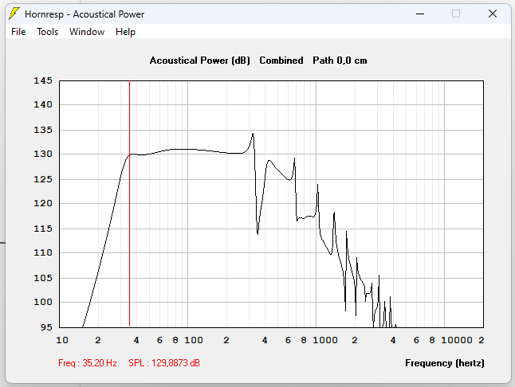The height and width of the screenshot is (387, 515).
Task: Click the red frequency marker line
Action: click(x=129, y=203)
